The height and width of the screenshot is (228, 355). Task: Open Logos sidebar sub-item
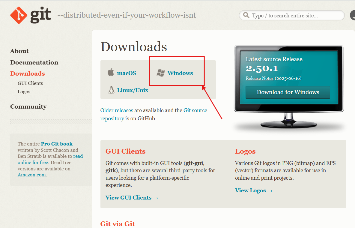pyautogui.click(x=24, y=91)
